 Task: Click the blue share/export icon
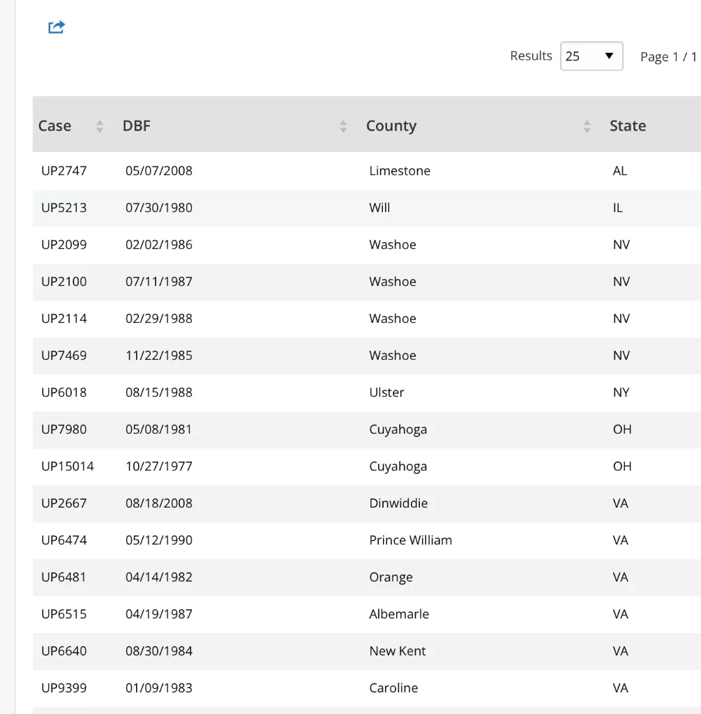tap(56, 27)
